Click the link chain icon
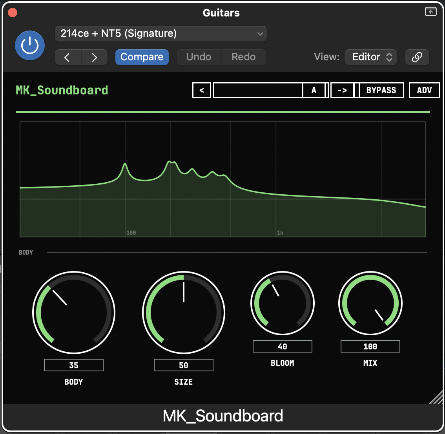 [417, 57]
